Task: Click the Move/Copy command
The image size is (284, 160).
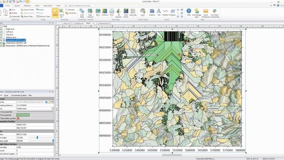Action: [x=27, y=16]
